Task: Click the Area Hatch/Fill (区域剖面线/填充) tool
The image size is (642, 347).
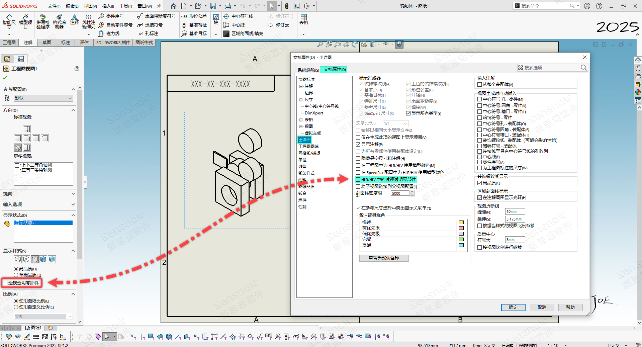Action: [226, 33]
